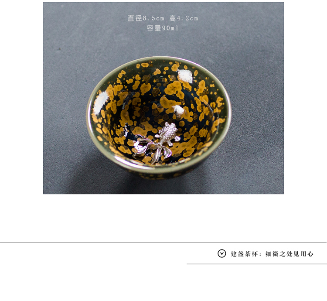Open the tea cup product photo

tap(163, 98)
